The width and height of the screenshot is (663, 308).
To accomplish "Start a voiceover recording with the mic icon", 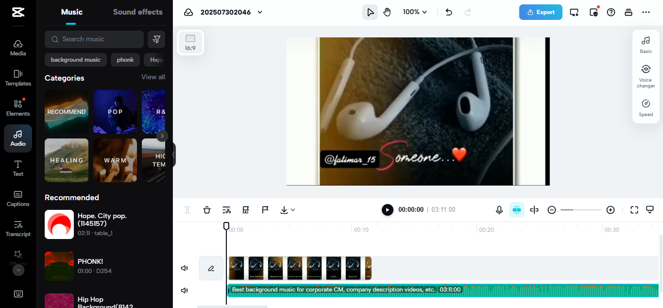I will [499, 209].
